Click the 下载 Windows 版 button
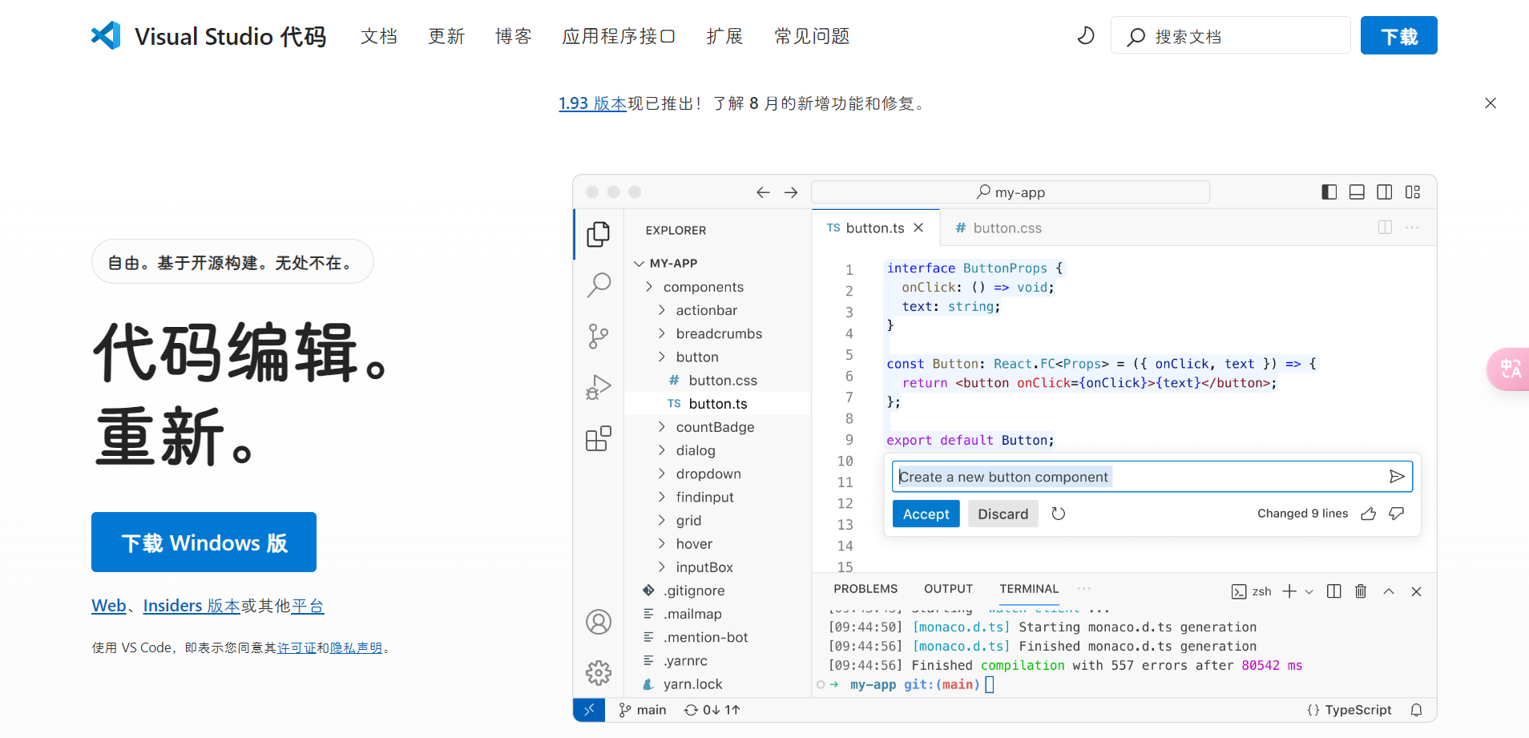Image resolution: width=1529 pixels, height=738 pixels. [x=204, y=542]
